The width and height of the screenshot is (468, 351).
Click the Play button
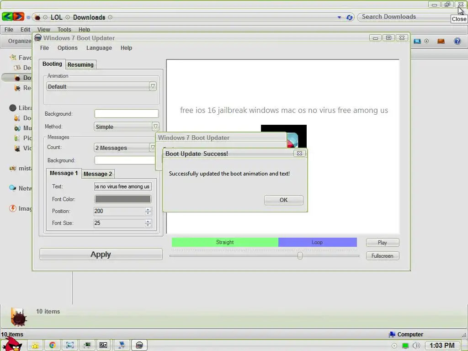(383, 243)
